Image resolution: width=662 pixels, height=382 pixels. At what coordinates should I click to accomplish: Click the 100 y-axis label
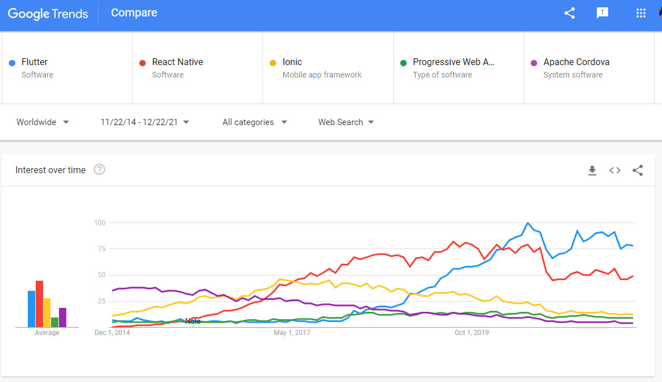point(100,222)
